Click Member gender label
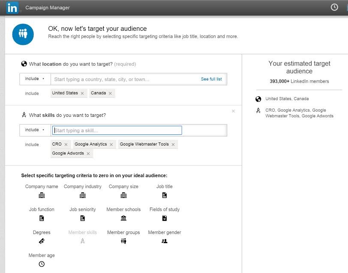This screenshot has height=273, width=348. 165,232
